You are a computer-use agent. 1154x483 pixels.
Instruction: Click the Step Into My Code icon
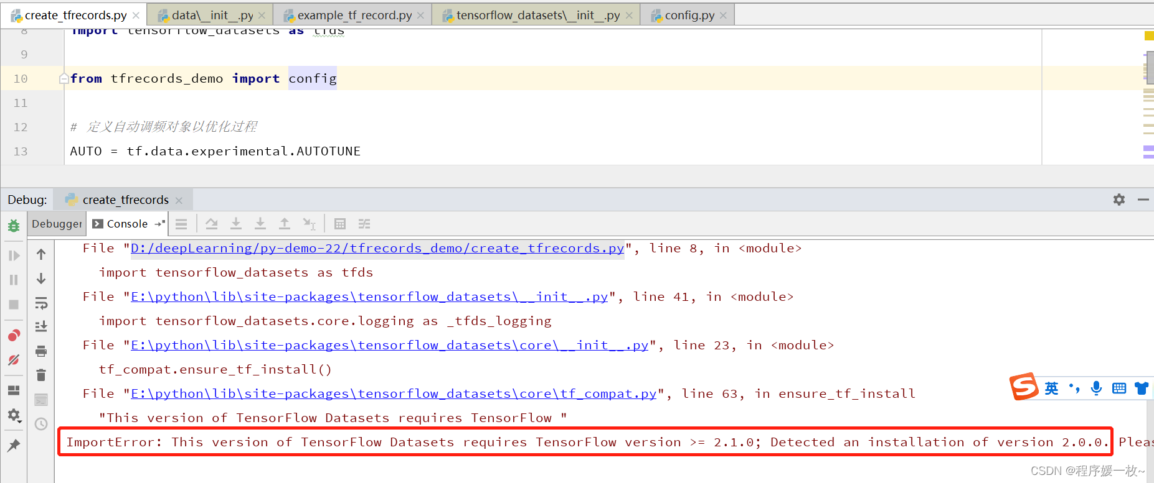coord(260,224)
